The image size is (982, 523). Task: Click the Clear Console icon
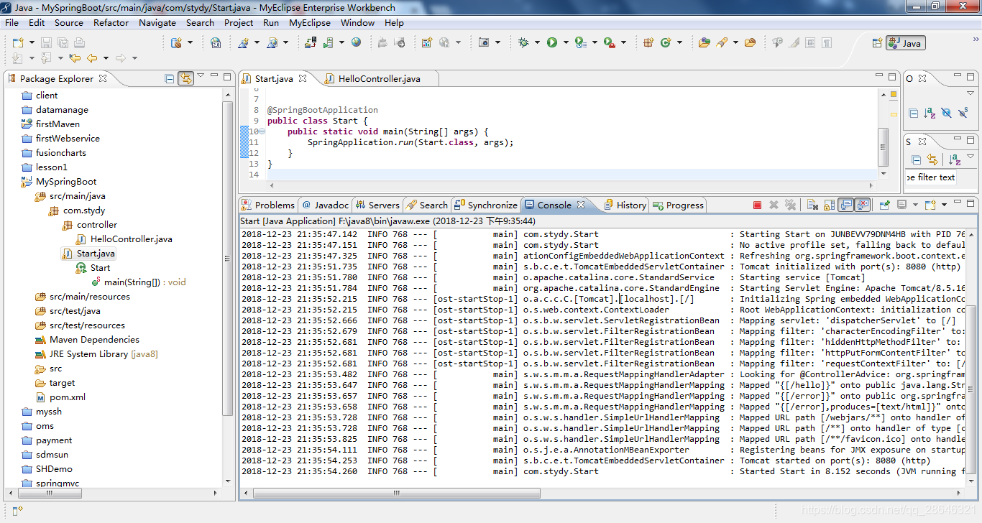(x=812, y=205)
